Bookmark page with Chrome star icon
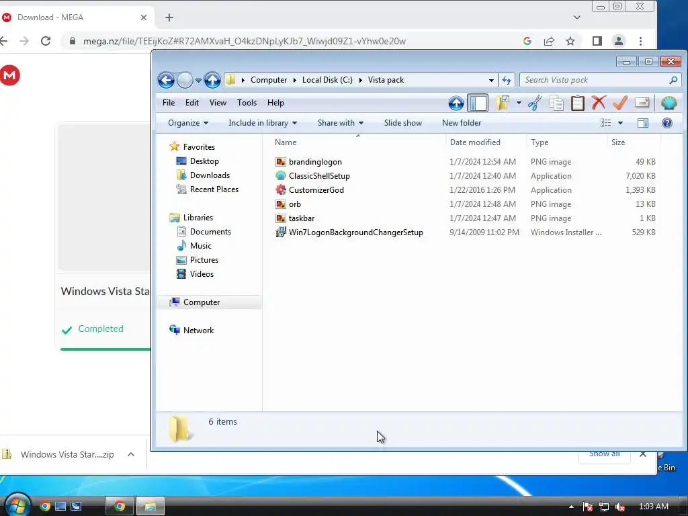Screen dimensions: 688x516 tap(570, 41)
